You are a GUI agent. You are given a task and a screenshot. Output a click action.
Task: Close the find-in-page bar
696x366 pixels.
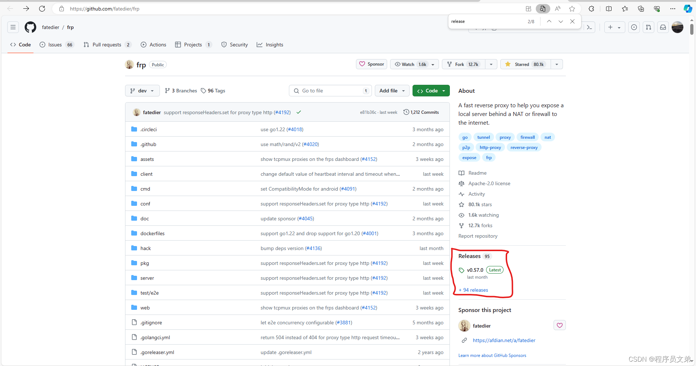pos(572,21)
